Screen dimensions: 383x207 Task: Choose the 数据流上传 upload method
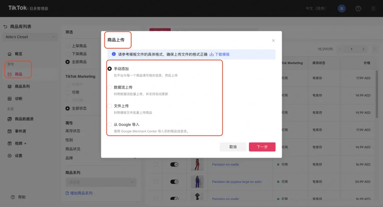(x=110, y=88)
